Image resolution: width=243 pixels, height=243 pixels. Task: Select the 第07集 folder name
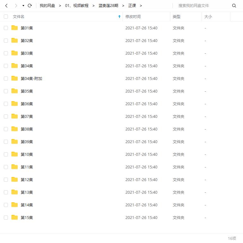pyautogui.click(x=27, y=117)
